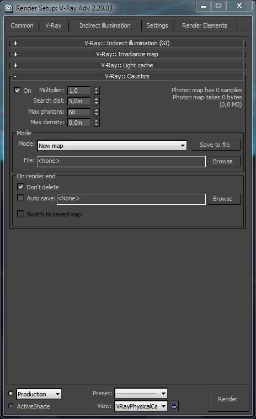Open the Render Elements tab
The width and height of the screenshot is (256, 419).
pos(205,25)
